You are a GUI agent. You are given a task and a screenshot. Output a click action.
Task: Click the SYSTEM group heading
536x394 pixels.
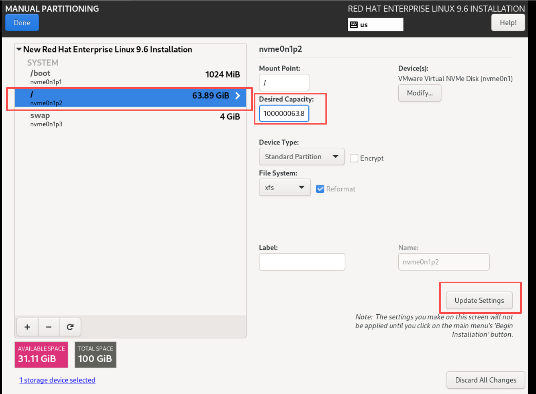[x=43, y=63]
